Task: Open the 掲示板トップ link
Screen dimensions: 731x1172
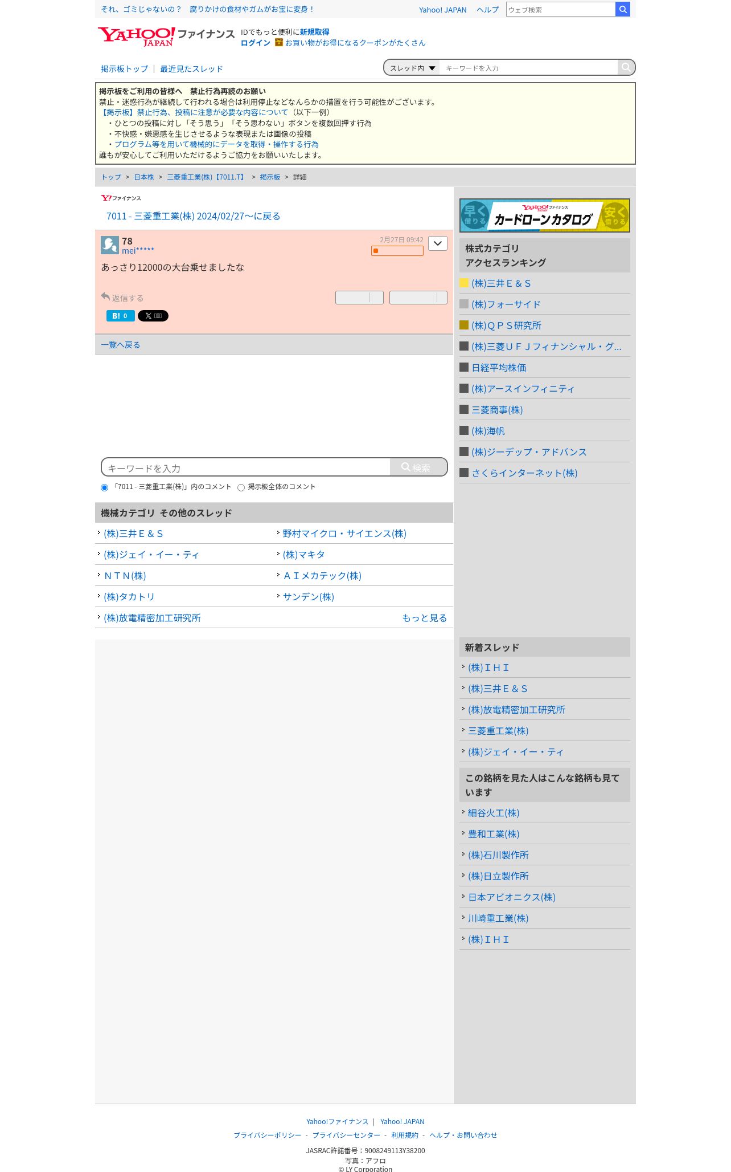Action: [x=124, y=69]
